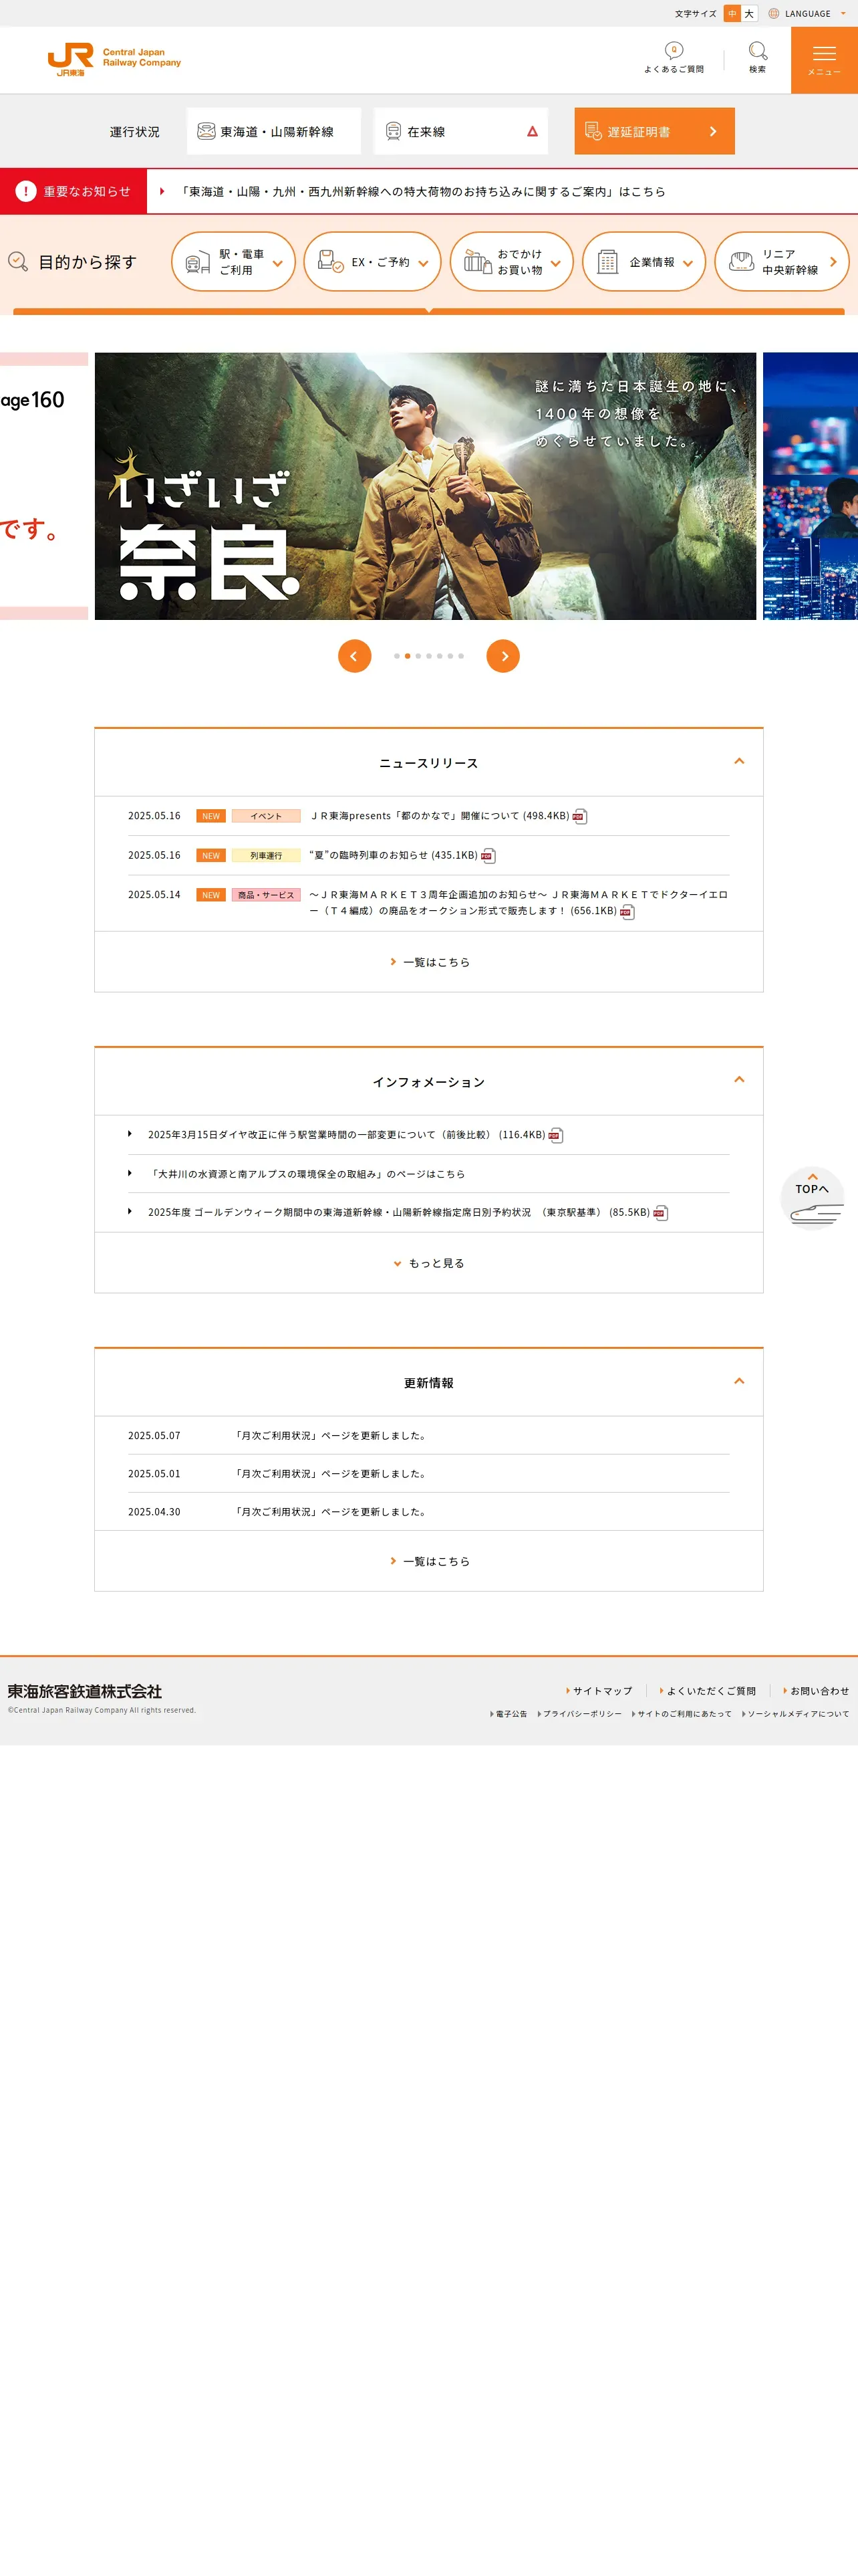The width and height of the screenshot is (858, 2576).
Task: Select medium font size 中
Action: [x=732, y=14]
